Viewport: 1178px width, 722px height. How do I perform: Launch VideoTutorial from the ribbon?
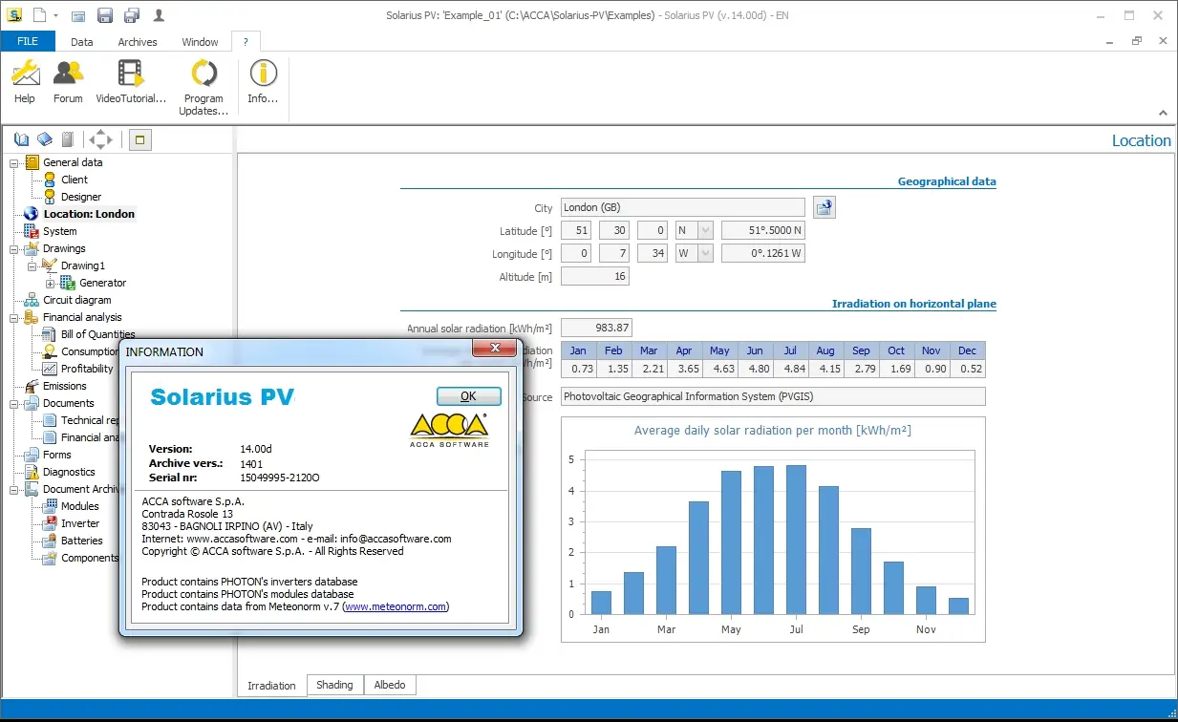pos(131,81)
